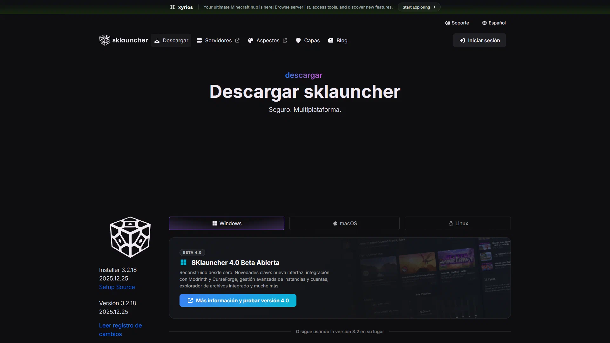Click the Installer 3.2.18 text
The width and height of the screenshot is (610, 343).
[118, 270]
